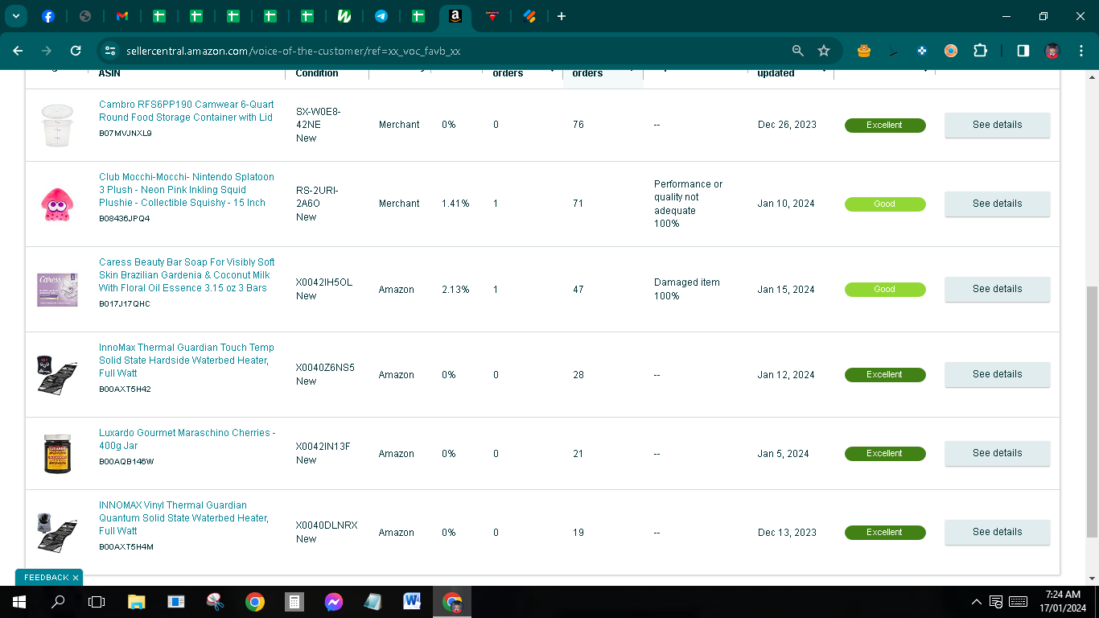Image resolution: width=1099 pixels, height=618 pixels.
Task: Select ASIN B017J17QHC text
Action: point(125,304)
